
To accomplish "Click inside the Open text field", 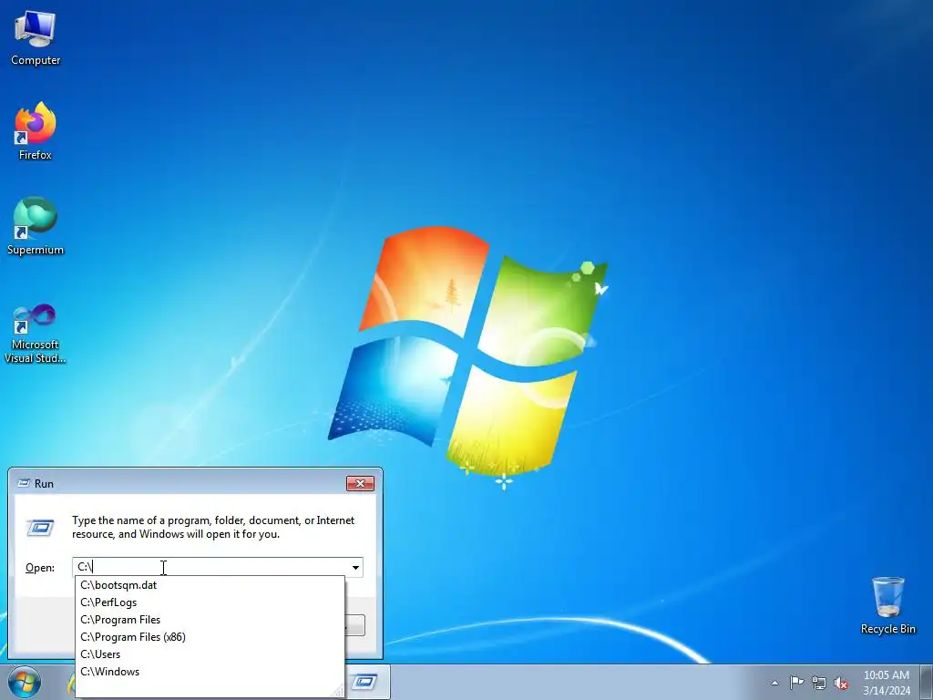I will (x=210, y=567).
